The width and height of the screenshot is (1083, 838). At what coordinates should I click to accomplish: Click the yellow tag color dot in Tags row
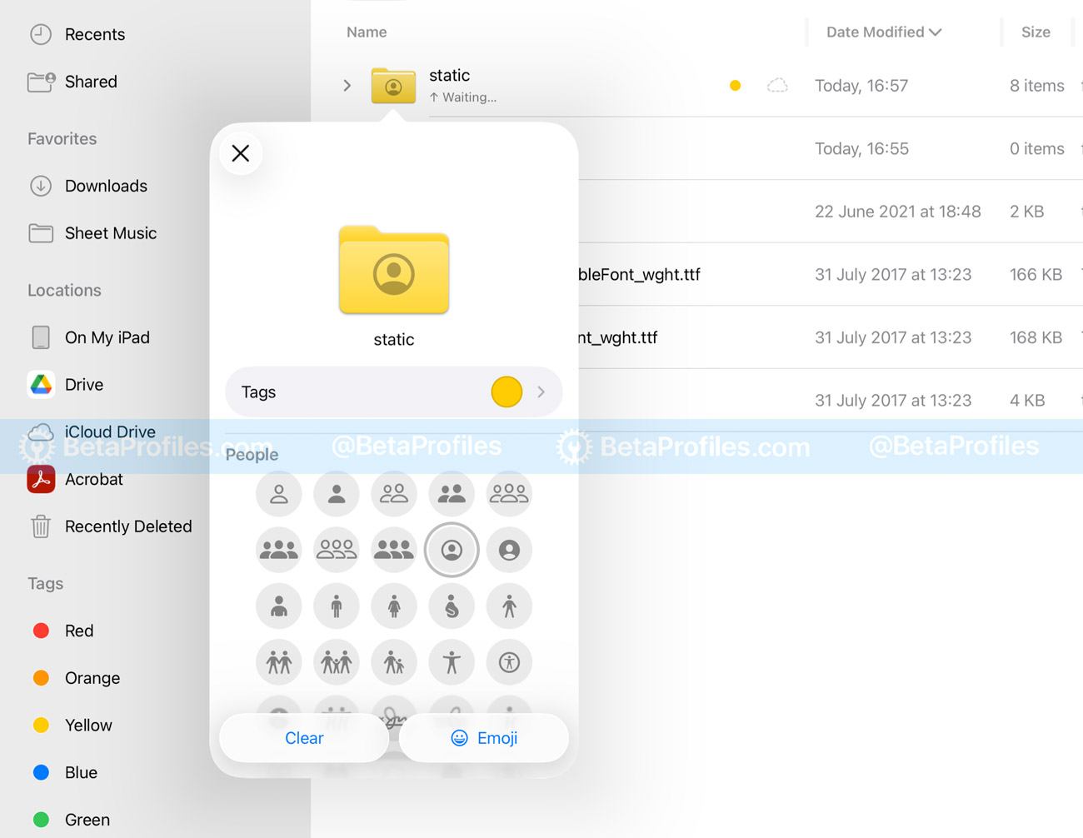pyautogui.click(x=507, y=392)
